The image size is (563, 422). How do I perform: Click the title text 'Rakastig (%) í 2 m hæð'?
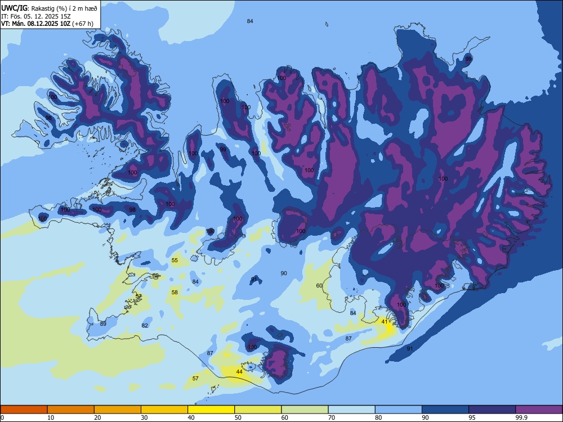pyautogui.click(x=64, y=8)
